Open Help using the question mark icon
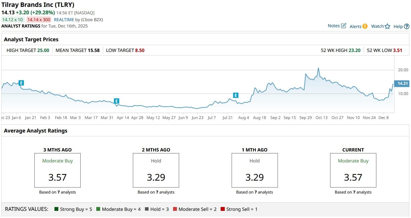The image size is (411, 218). (407, 26)
